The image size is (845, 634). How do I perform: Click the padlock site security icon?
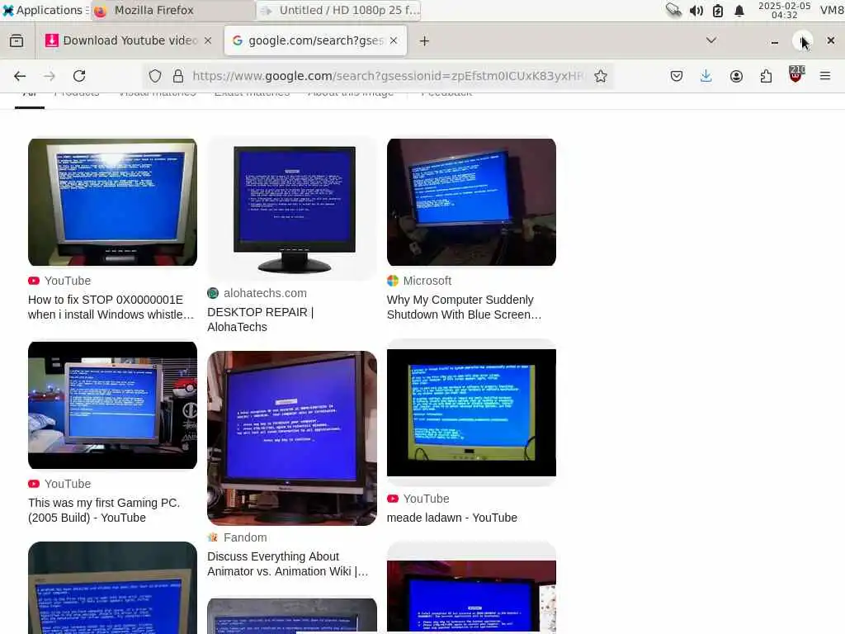point(178,76)
